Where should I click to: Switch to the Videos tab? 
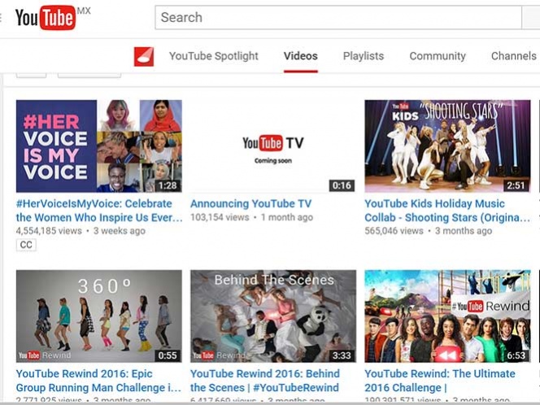301,56
